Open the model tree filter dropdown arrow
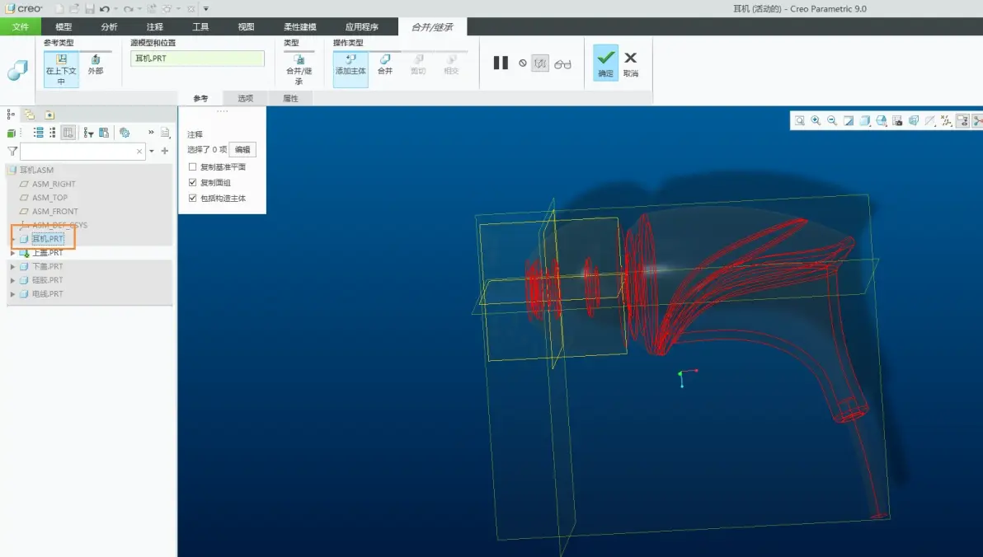 click(152, 151)
